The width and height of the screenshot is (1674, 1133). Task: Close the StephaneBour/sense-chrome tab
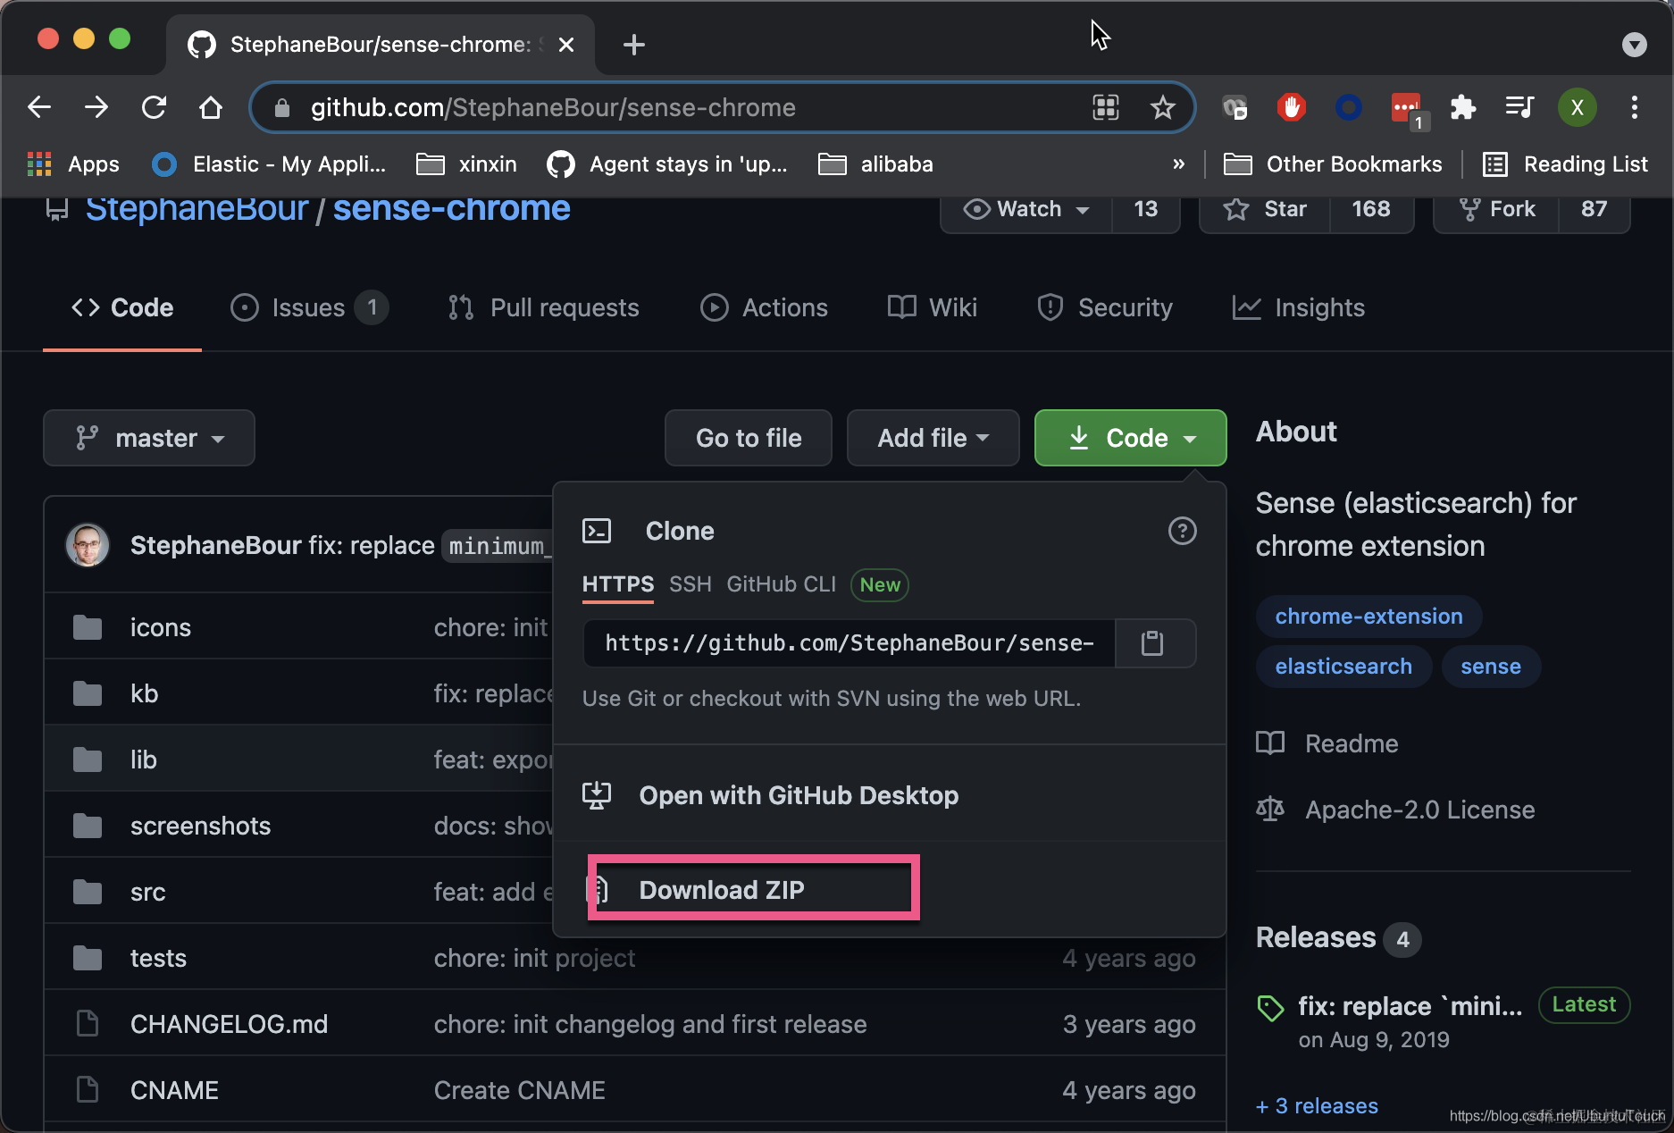coord(566,45)
